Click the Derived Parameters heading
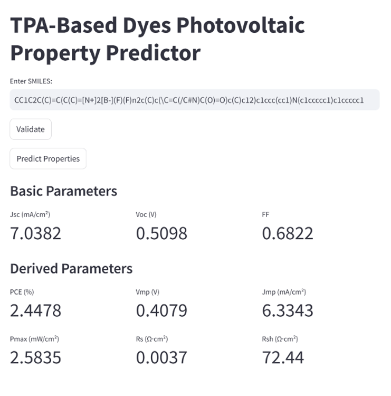Viewport: 391px width, 396px height. (x=71, y=268)
